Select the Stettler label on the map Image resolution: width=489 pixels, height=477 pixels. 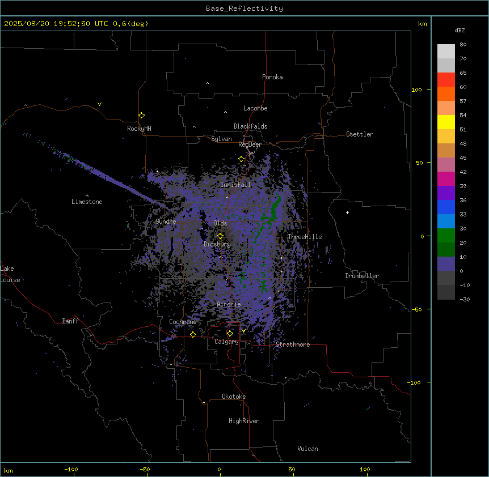[360, 134]
